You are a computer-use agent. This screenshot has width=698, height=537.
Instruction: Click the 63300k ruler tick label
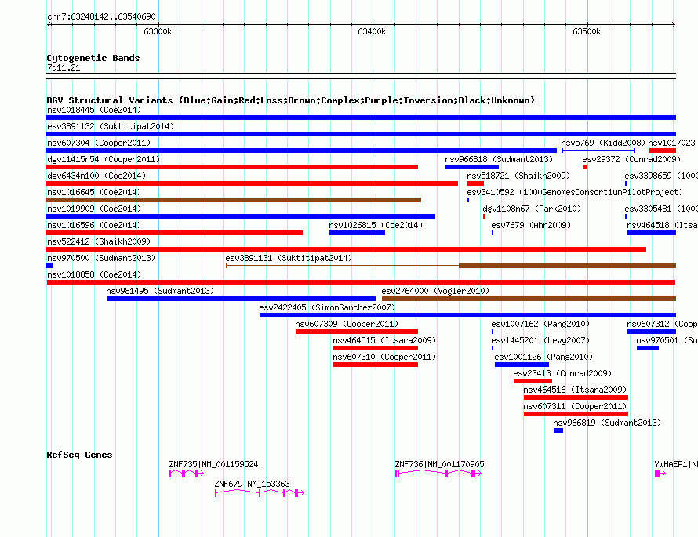(158, 31)
